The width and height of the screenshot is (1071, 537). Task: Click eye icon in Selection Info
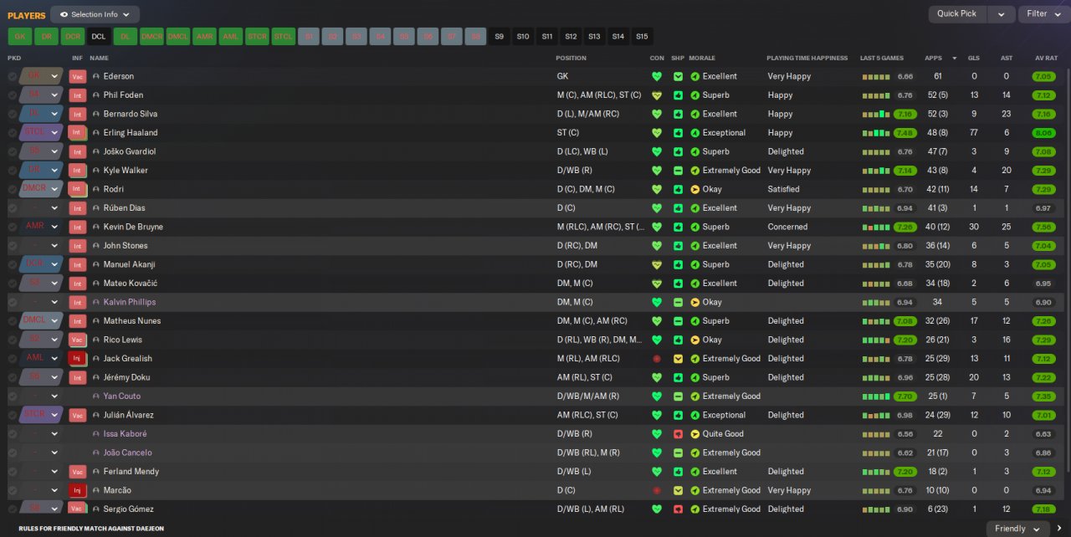tap(64, 14)
